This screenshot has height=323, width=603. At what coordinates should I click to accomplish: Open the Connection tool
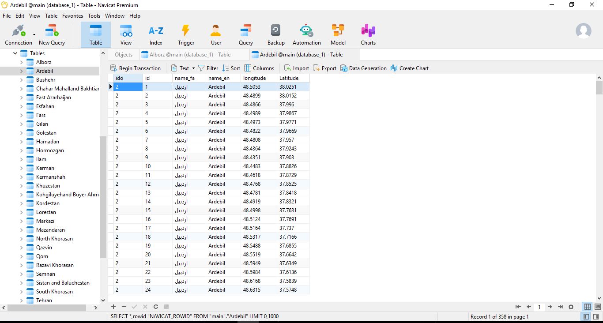point(19,35)
